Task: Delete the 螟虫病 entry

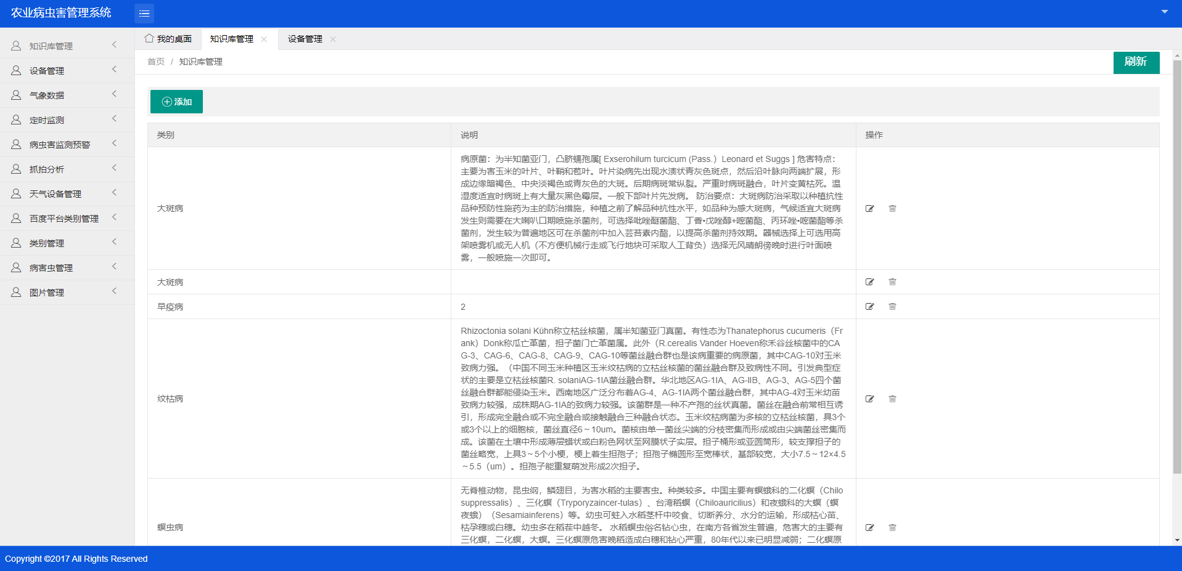Action: click(892, 528)
